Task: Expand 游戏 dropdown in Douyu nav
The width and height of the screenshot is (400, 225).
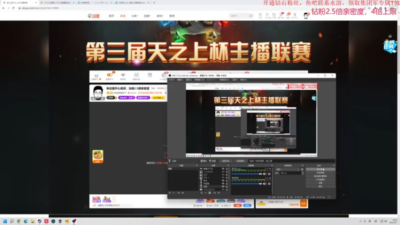Action: pyautogui.click(x=160, y=16)
